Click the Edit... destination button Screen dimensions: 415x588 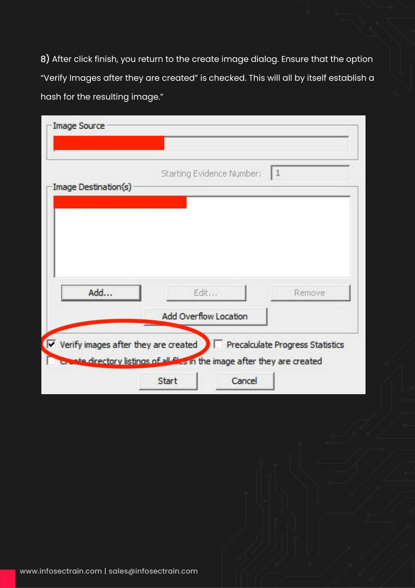coord(206,293)
